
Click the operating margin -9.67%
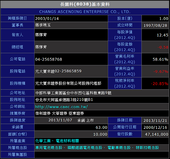[161, 72]
